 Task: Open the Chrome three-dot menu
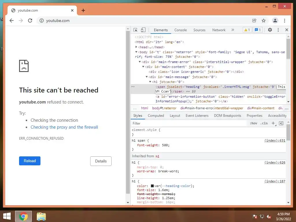tap(284, 21)
